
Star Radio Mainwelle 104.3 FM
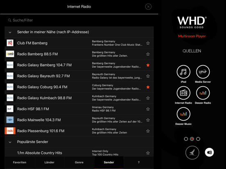(148, 120)
